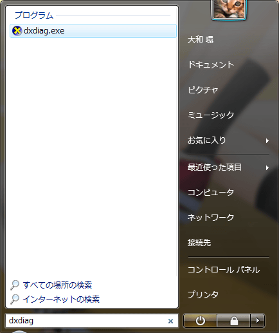Open コンピュータ from the Start menu
279x333 pixels.
tap(211, 193)
